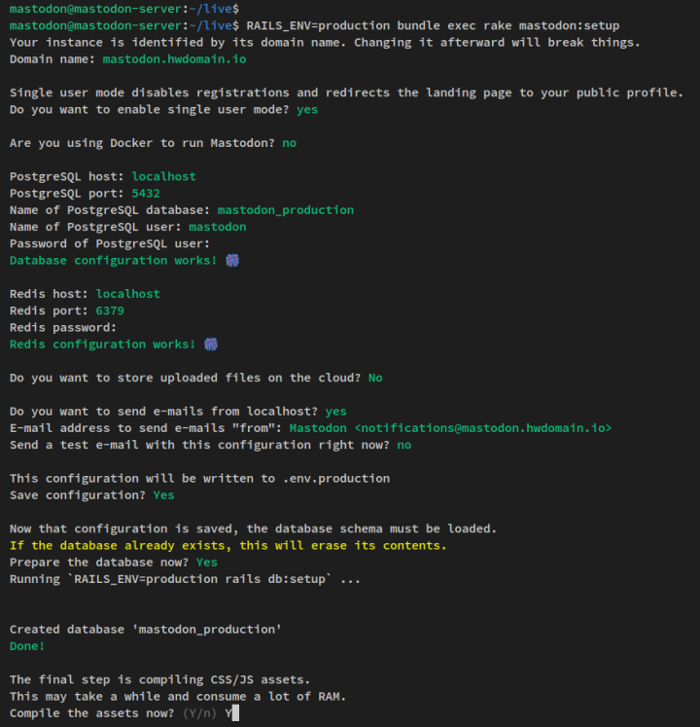Click the yes answer for single user mode
This screenshot has width=700, height=727.
click(307, 110)
